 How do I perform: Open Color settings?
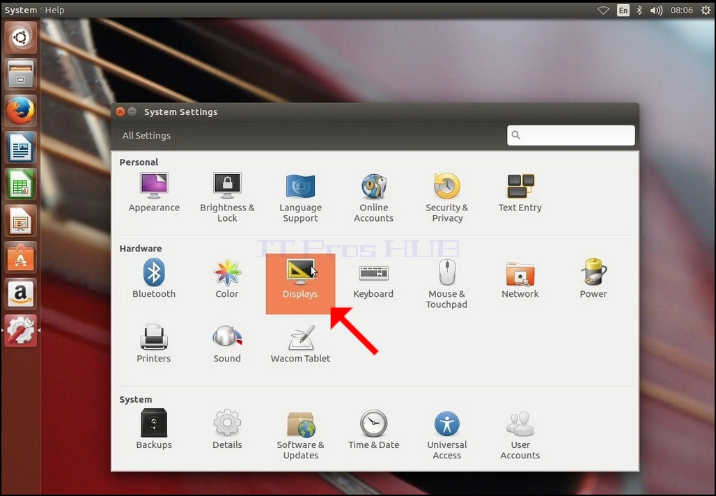[x=227, y=279]
